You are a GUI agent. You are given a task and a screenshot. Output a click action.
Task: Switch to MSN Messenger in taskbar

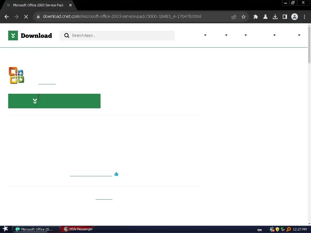click(x=78, y=229)
